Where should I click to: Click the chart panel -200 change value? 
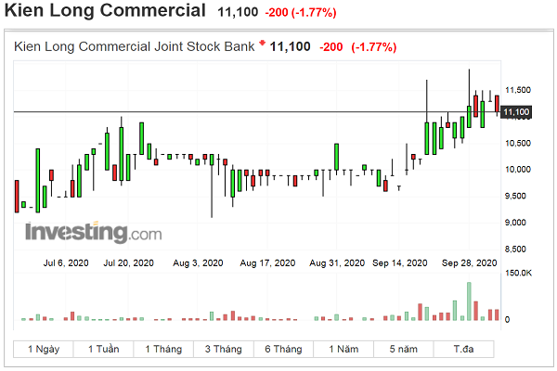(331, 47)
